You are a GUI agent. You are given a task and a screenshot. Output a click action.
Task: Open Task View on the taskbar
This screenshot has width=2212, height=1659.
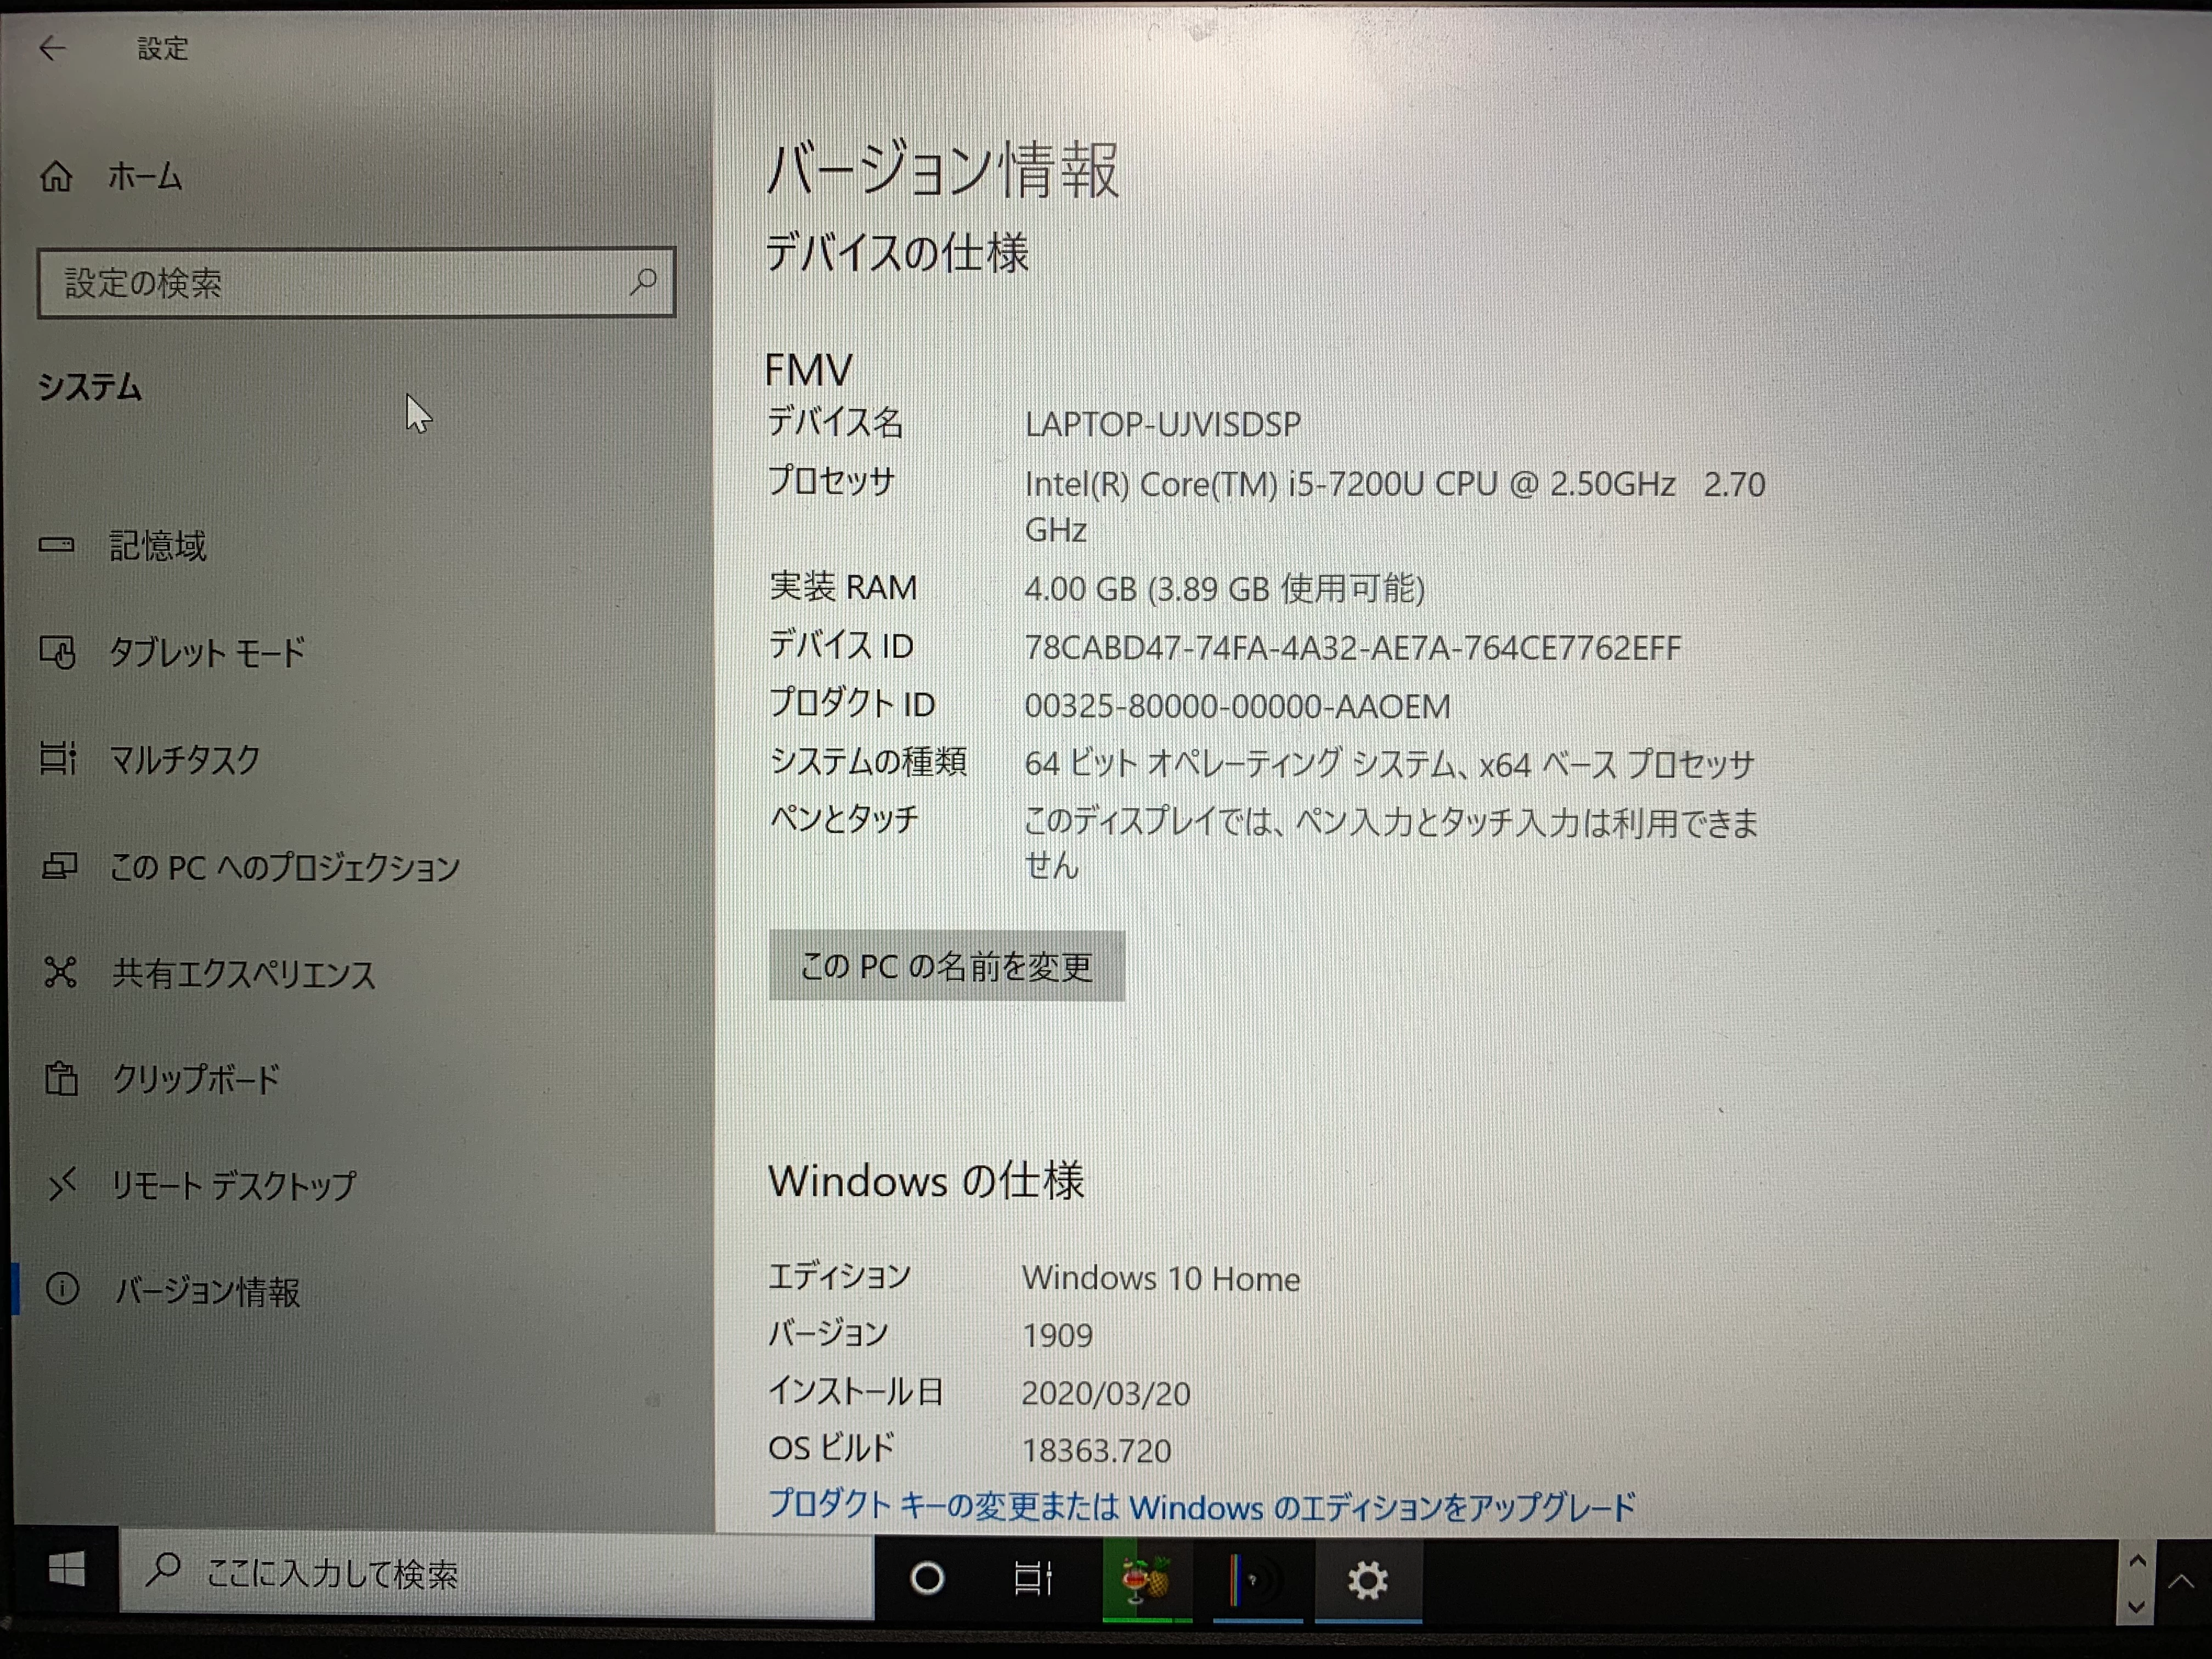click(1033, 1579)
